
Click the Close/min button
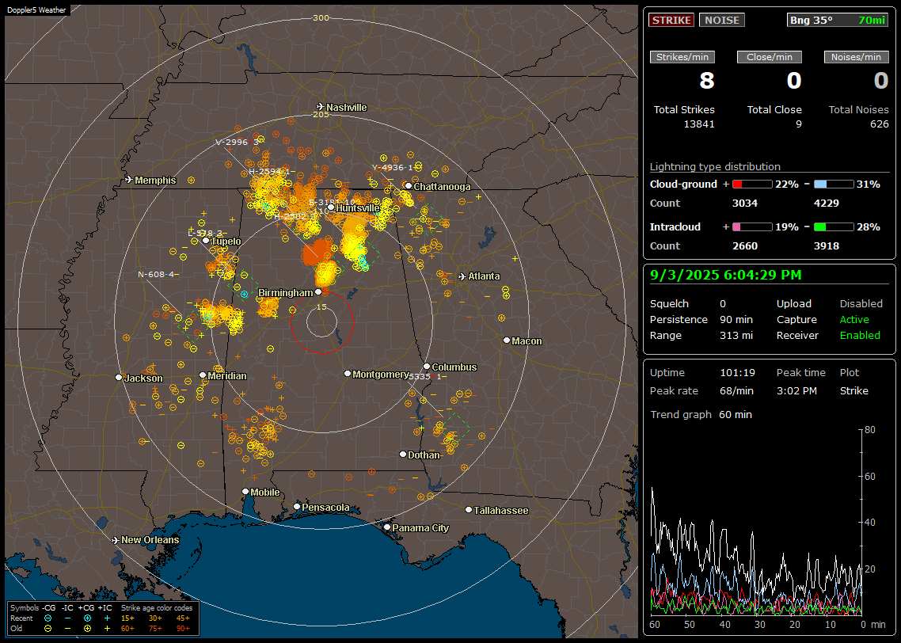[x=770, y=57]
